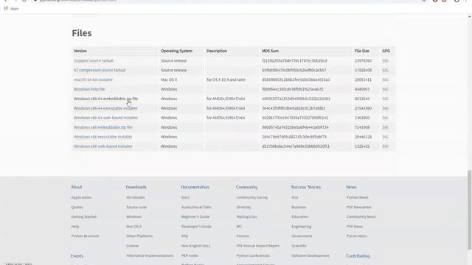The image size is (472, 265).
Task: Download the Gzipped source tarball
Action: [x=94, y=60]
